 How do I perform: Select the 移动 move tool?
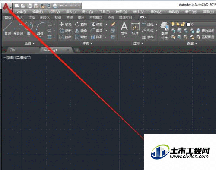pyautogui.click(x=65, y=24)
